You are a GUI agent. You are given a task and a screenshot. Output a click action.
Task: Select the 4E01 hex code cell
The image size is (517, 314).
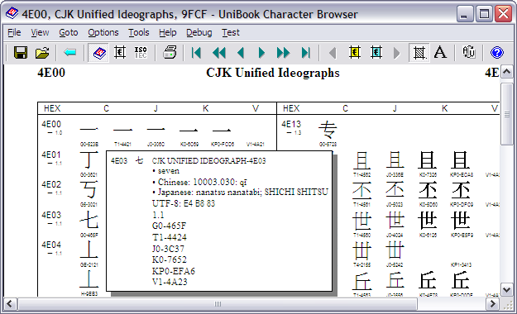click(51, 155)
